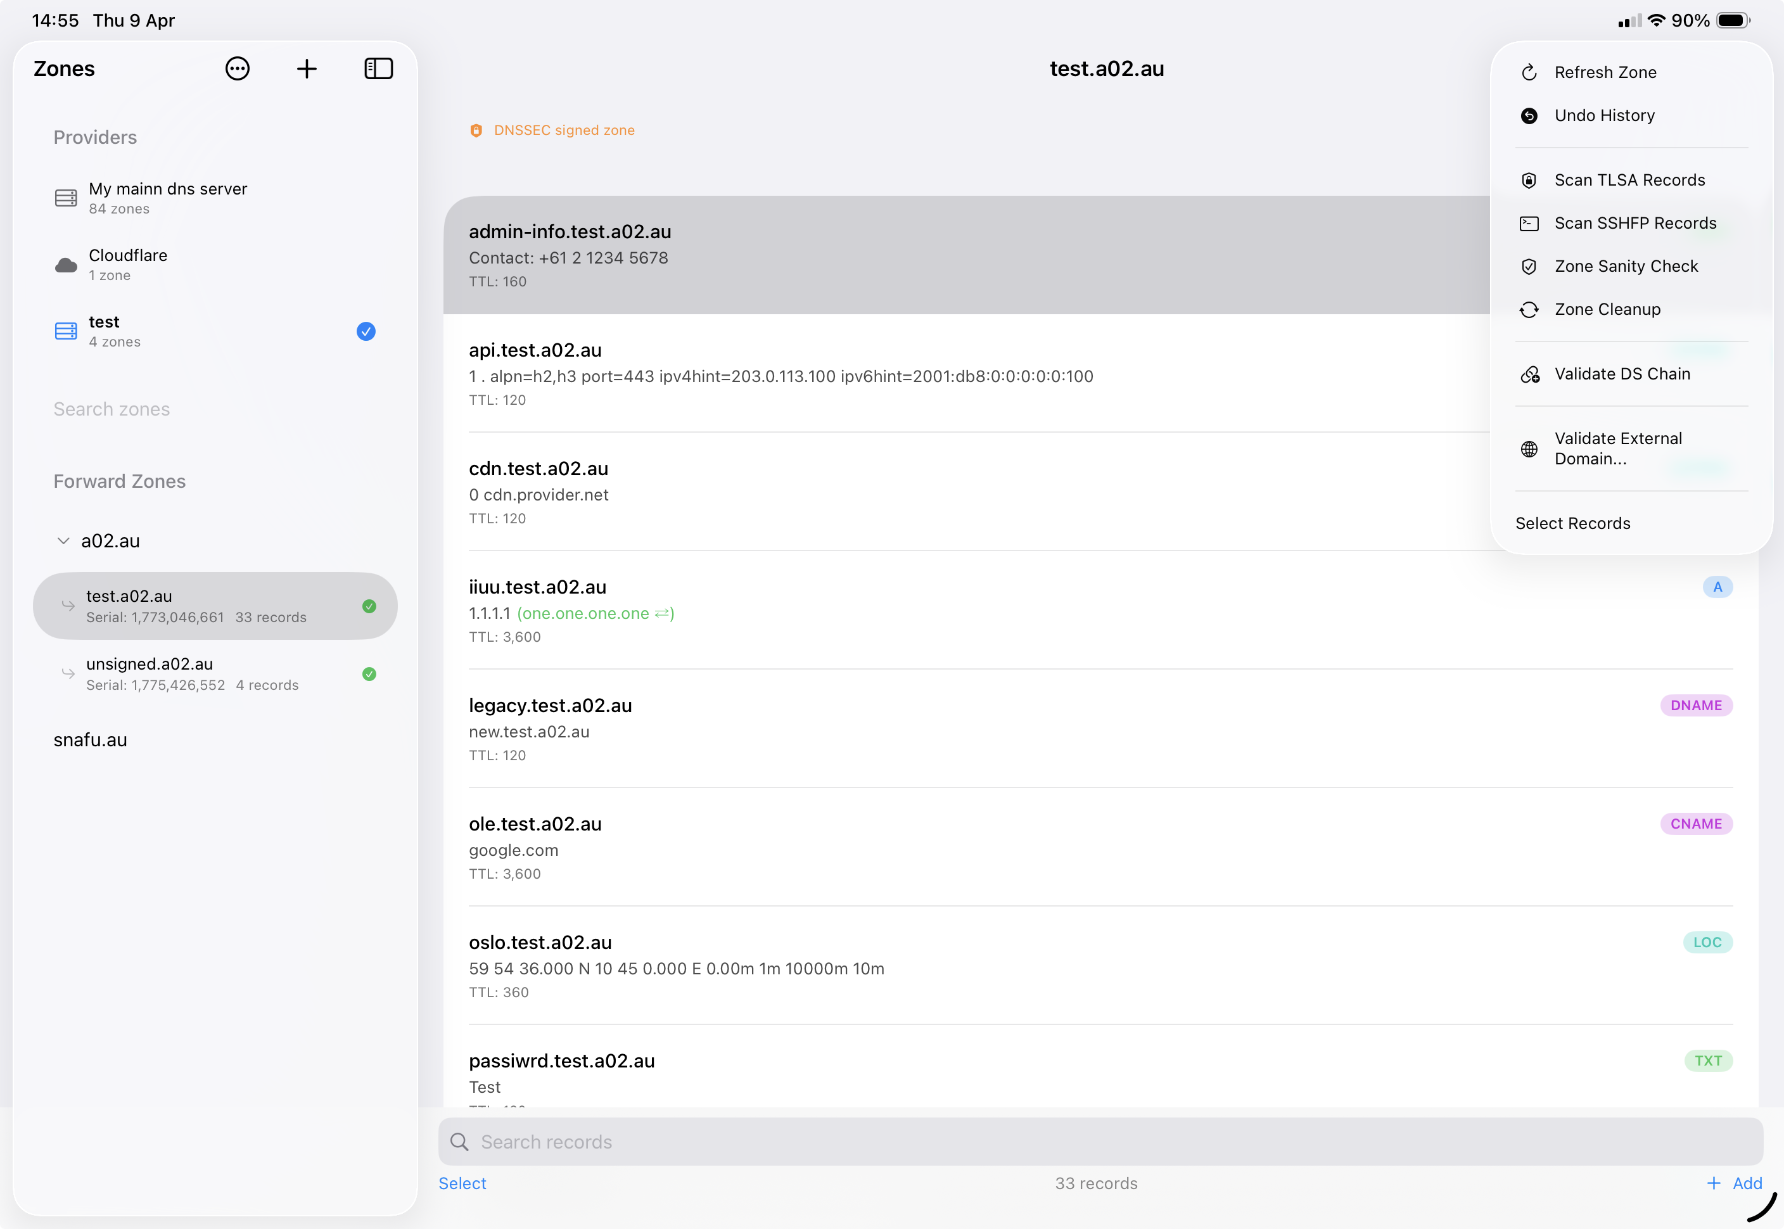Viewport: 1784px width, 1229px height.
Task: Click the test.a02.au title heading
Action: [x=1106, y=68]
